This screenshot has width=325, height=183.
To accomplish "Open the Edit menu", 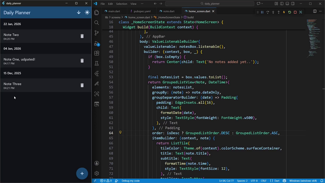I will pyautogui.click(x=111, y=4).
